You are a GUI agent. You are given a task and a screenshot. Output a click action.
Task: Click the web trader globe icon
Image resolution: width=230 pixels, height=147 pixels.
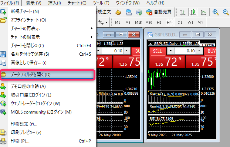(x=3, y=104)
